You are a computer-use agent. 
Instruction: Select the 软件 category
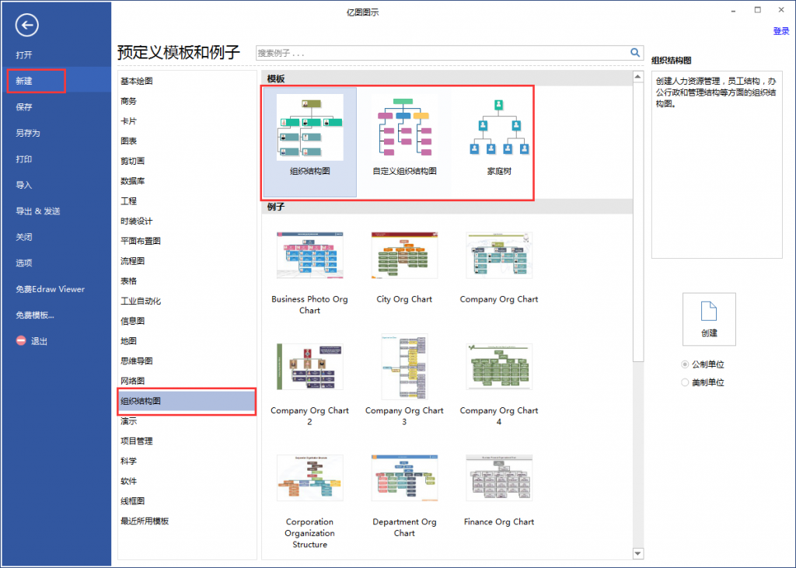(128, 481)
